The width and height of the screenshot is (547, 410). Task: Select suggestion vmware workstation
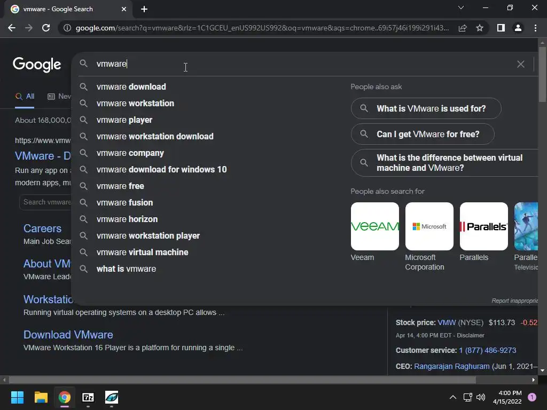point(135,103)
